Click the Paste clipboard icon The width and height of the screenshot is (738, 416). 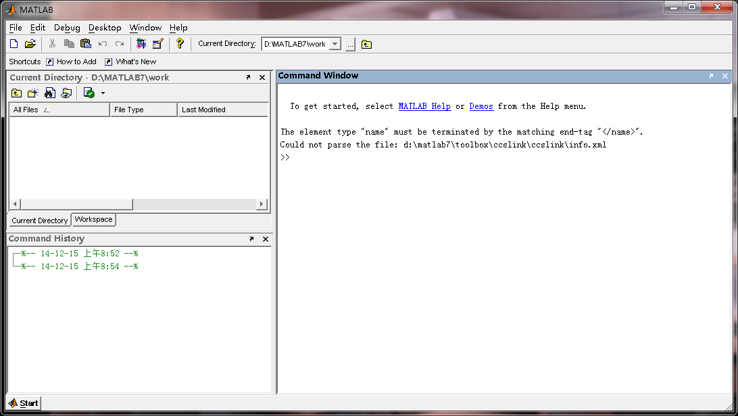click(x=86, y=44)
